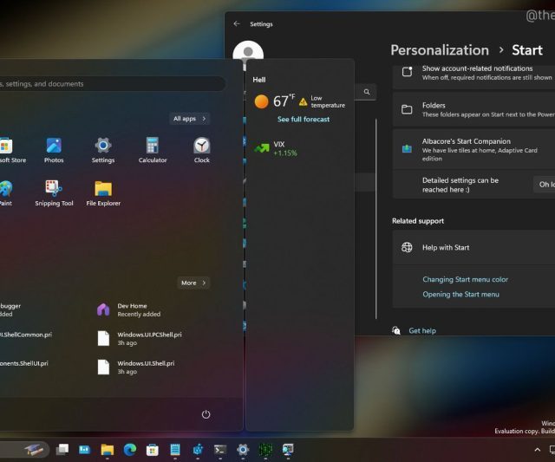Open Folders setting in Start page
Screen dimensions: 555x462
tap(473, 110)
